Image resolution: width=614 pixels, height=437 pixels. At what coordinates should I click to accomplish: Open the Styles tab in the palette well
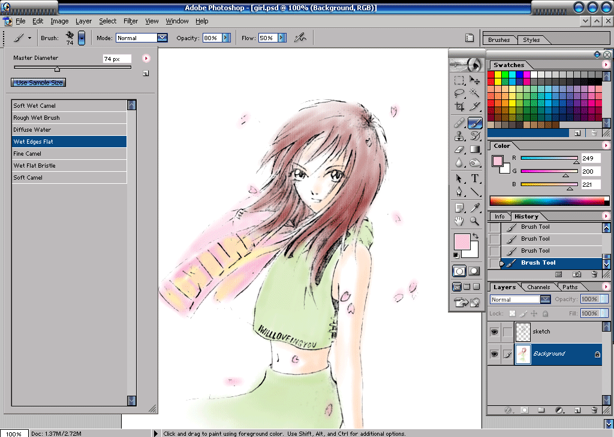(531, 40)
